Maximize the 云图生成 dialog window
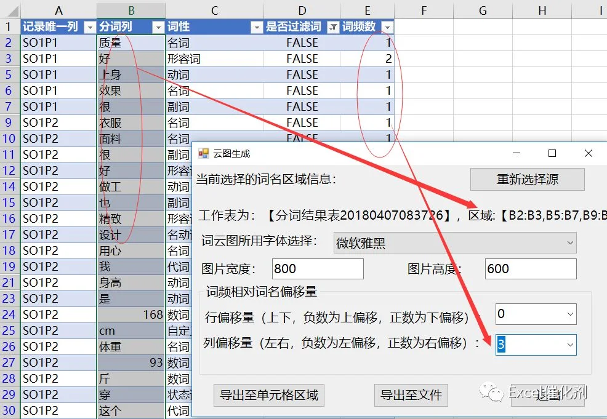The height and width of the screenshot is (419, 607). pyautogui.click(x=552, y=154)
